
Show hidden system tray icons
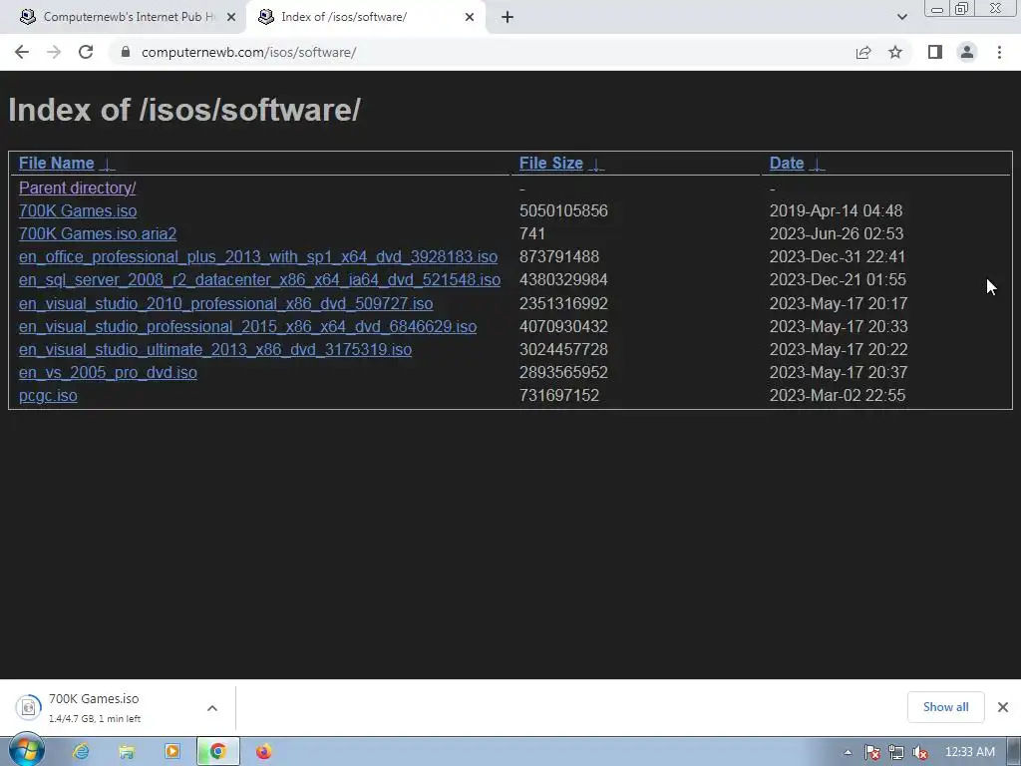coord(848,753)
